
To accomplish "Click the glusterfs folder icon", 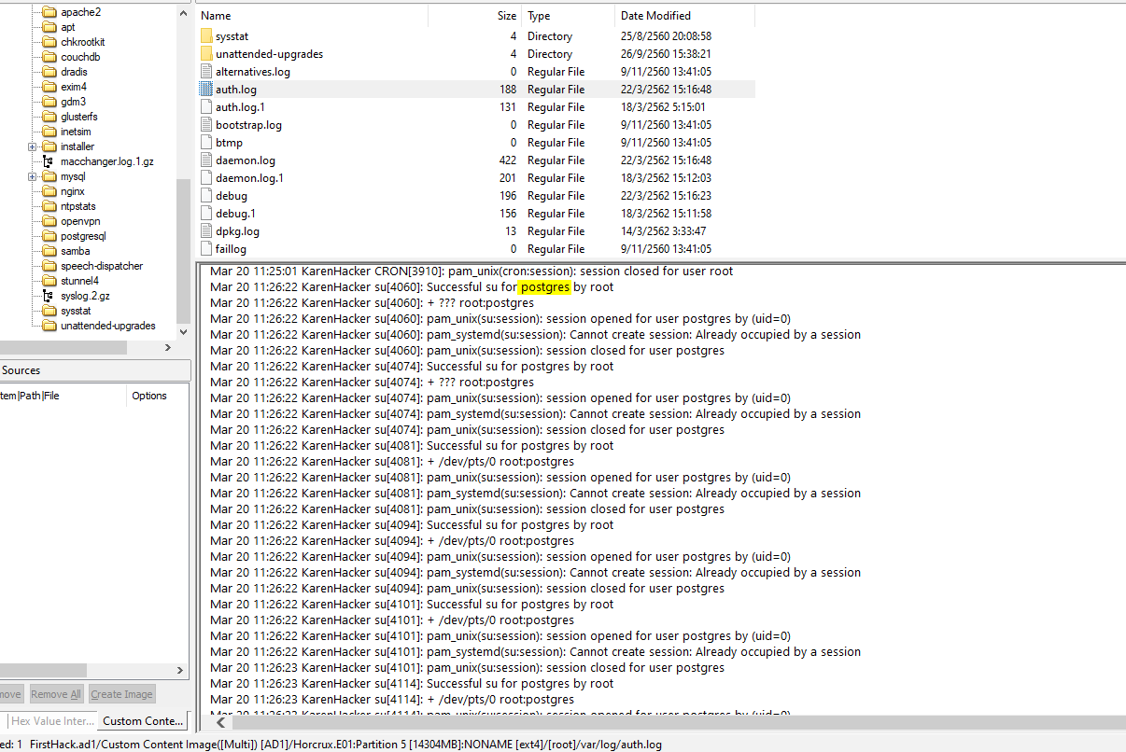I will click(49, 117).
